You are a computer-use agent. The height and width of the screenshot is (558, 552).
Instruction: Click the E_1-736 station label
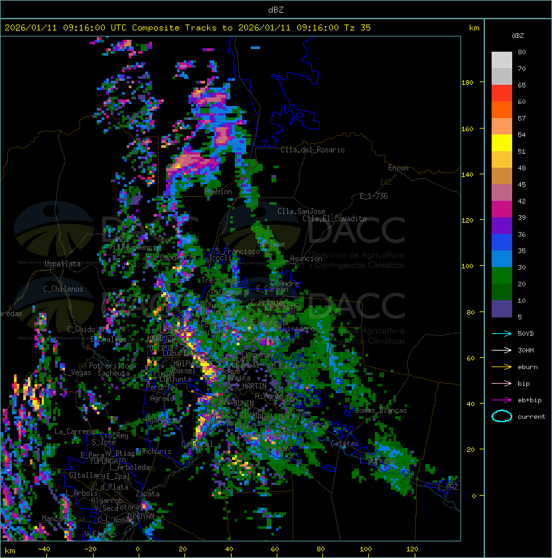[374, 196]
